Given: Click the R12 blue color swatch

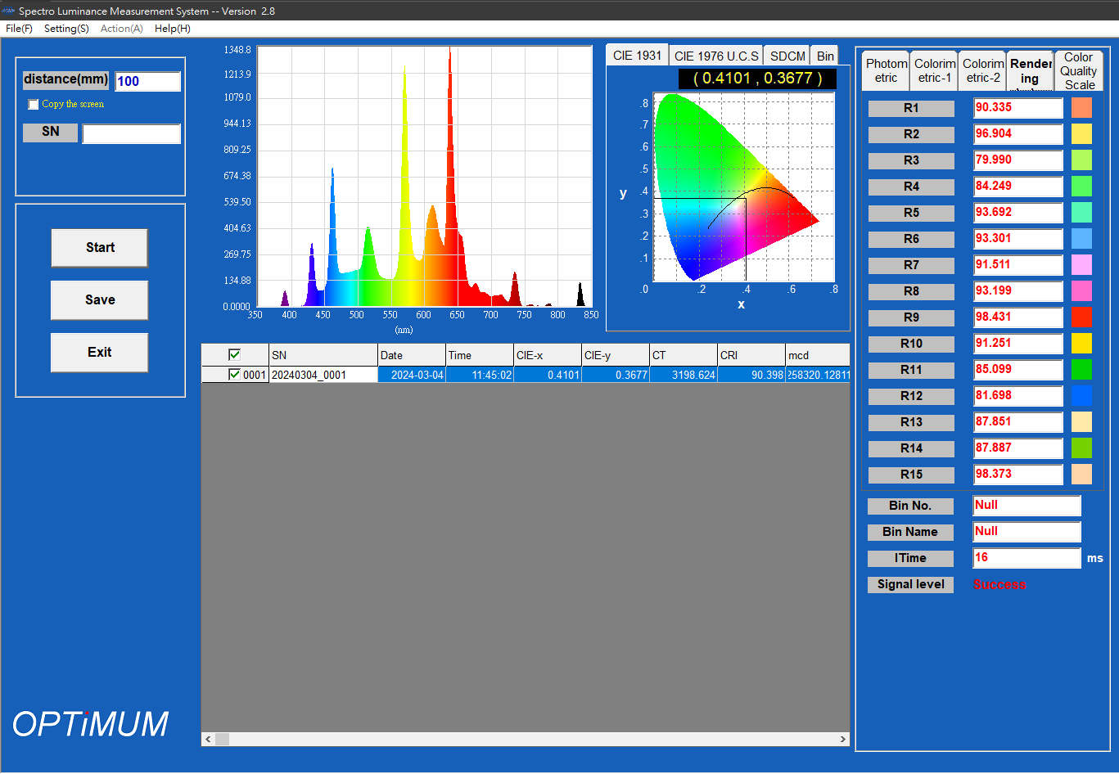Looking at the screenshot, I should tap(1081, 396).
